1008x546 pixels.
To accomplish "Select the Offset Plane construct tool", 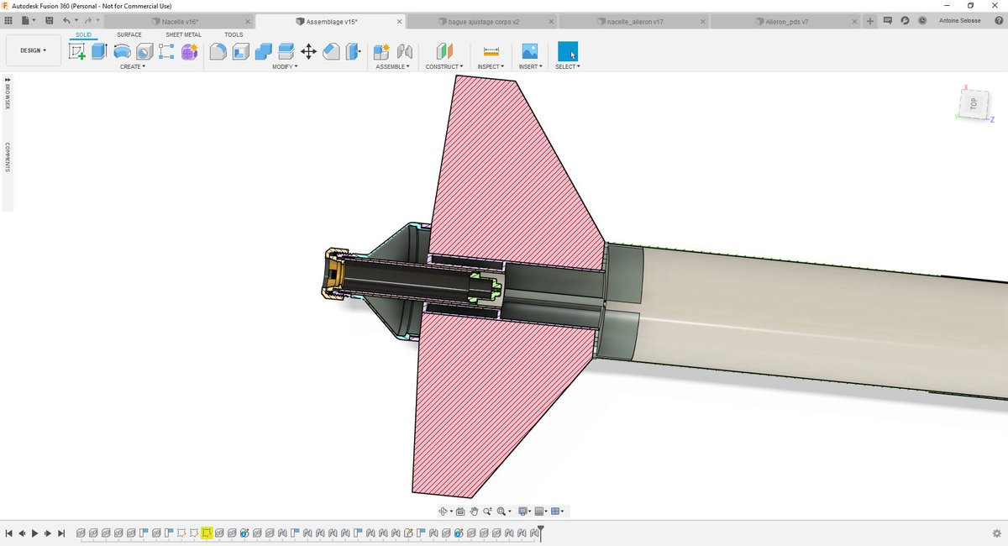I will tap(444, 51).
